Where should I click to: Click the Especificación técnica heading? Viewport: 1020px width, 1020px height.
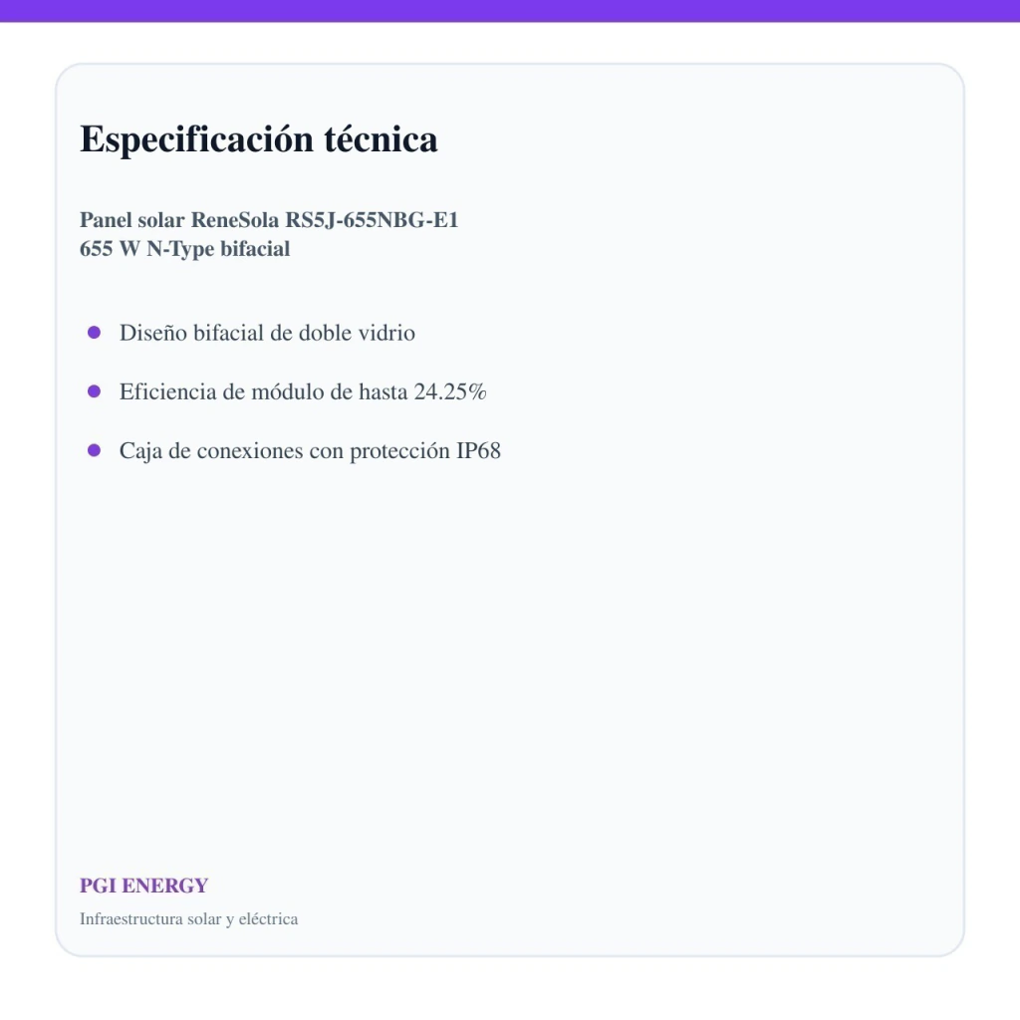(x=258, y=139)
